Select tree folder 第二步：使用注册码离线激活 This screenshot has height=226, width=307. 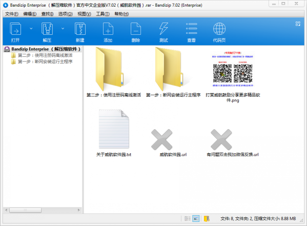coord(42,55)
